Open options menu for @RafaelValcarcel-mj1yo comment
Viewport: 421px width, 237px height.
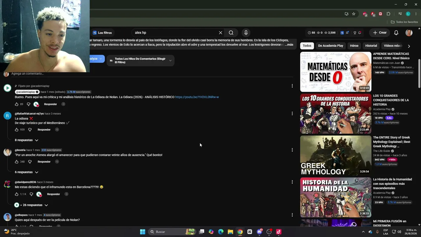tap(292, 114)
